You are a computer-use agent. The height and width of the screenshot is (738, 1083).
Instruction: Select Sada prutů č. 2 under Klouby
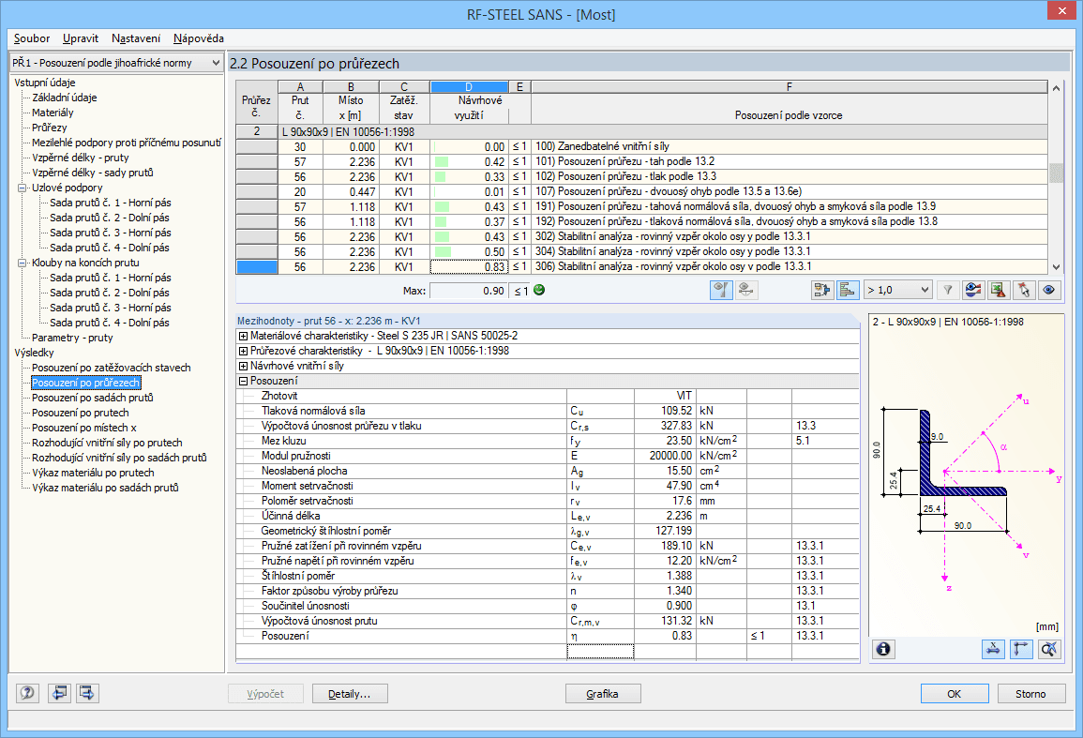(x=110, y=293)
